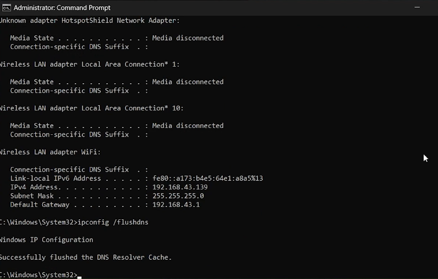Click the Subnet Mask value 255.255.255.0

pyautogui.click(x=178, y=196)
